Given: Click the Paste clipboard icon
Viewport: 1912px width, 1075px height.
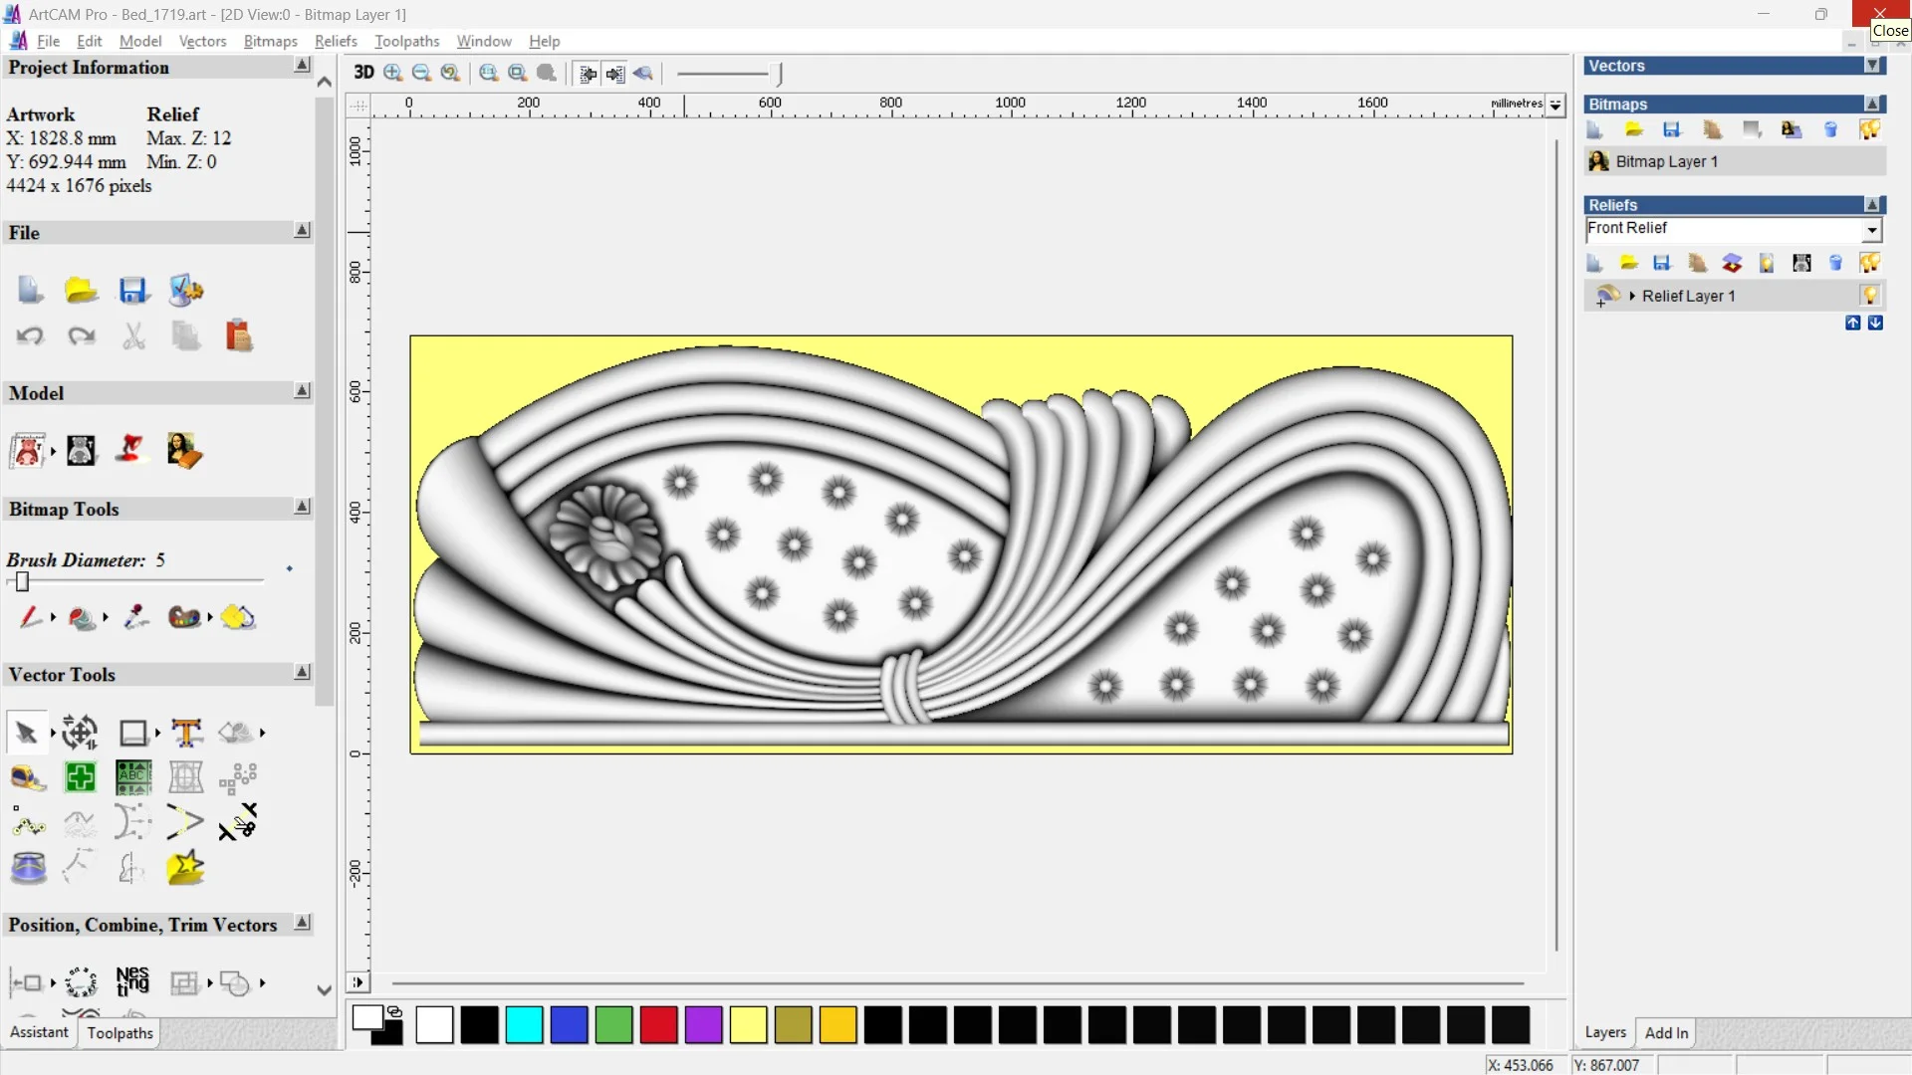Looking at the screenshot, I should (238, 336).
